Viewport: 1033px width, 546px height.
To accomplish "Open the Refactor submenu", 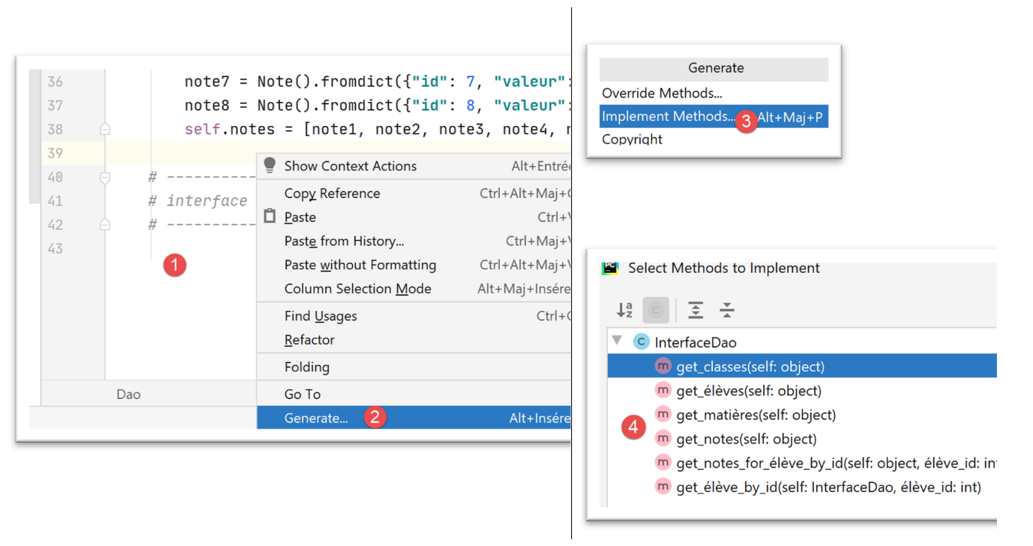I will [309, 339].
